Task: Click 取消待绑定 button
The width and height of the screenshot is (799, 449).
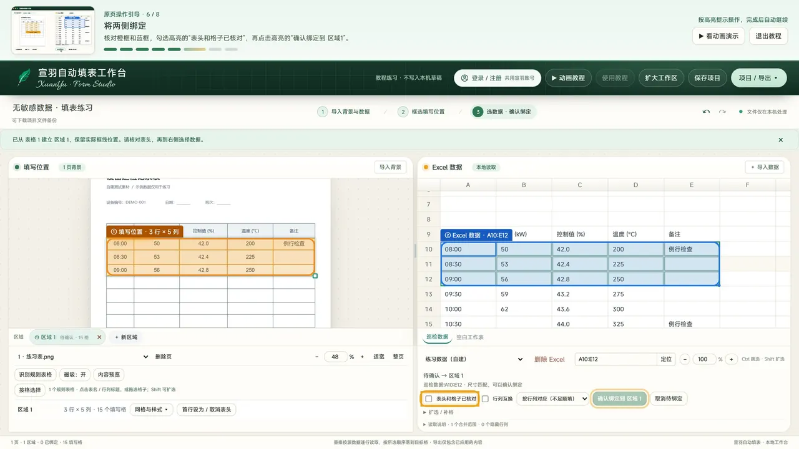Action: [x=669, y=398]
